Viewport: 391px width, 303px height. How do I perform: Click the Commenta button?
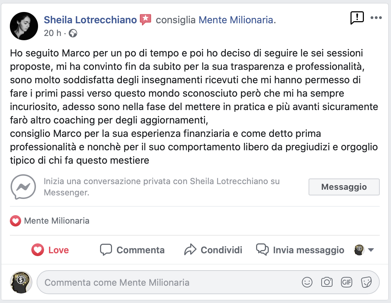[132, 250]
